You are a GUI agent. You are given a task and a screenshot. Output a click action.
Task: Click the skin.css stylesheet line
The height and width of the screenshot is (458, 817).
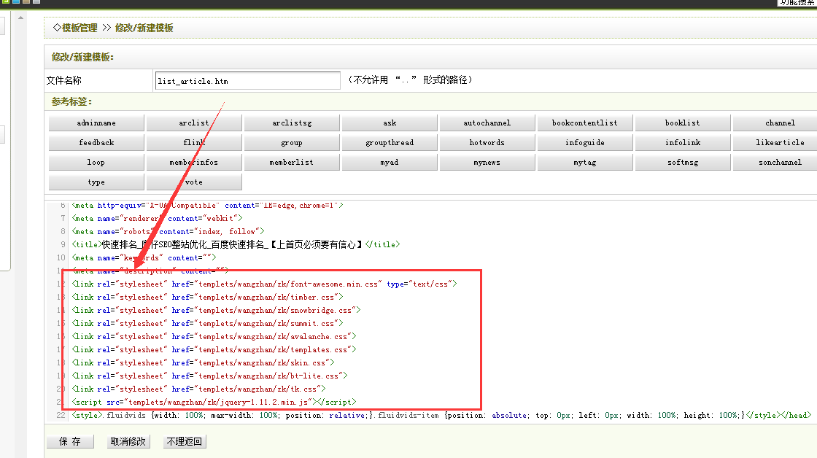pos(204,362)
